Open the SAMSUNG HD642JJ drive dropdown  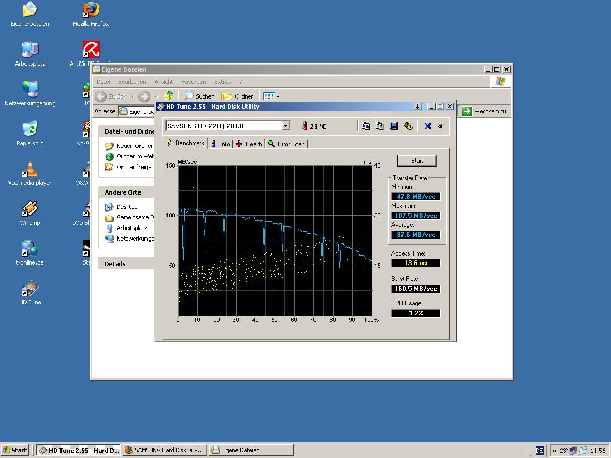286,126
